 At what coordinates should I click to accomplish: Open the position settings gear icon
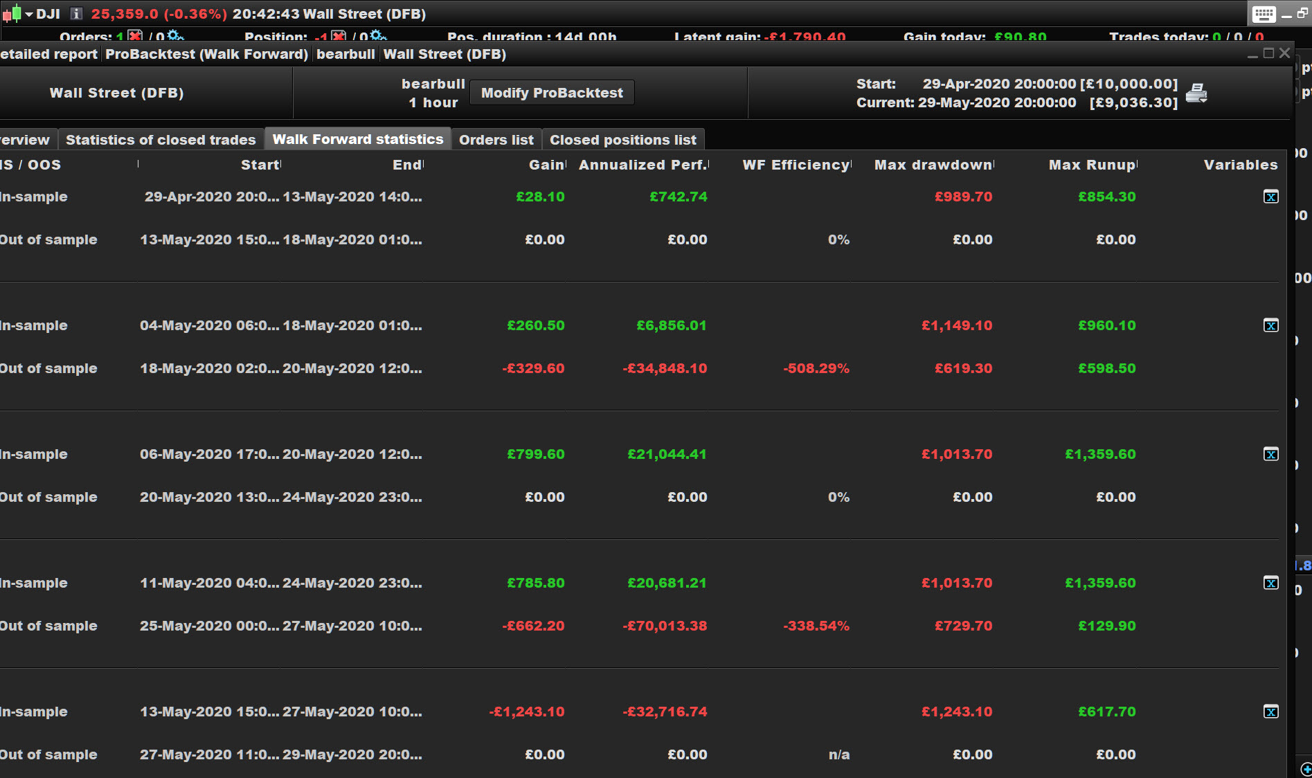click(x=378, y=36)
